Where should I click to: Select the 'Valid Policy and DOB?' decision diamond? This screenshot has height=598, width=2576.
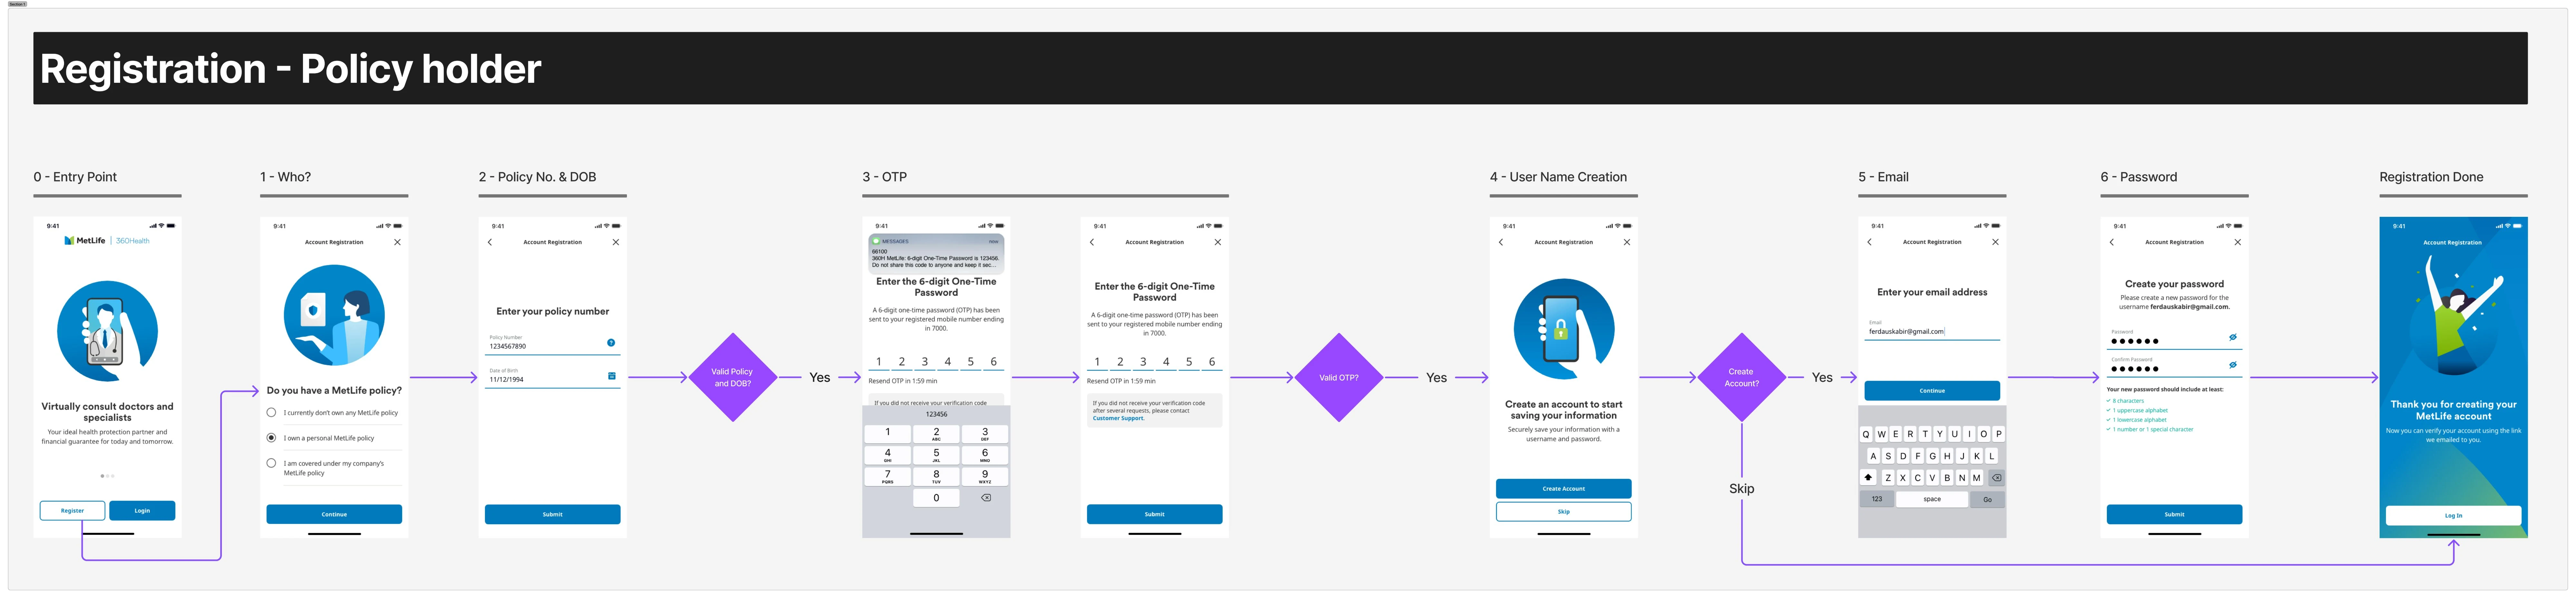click(733, 377)
